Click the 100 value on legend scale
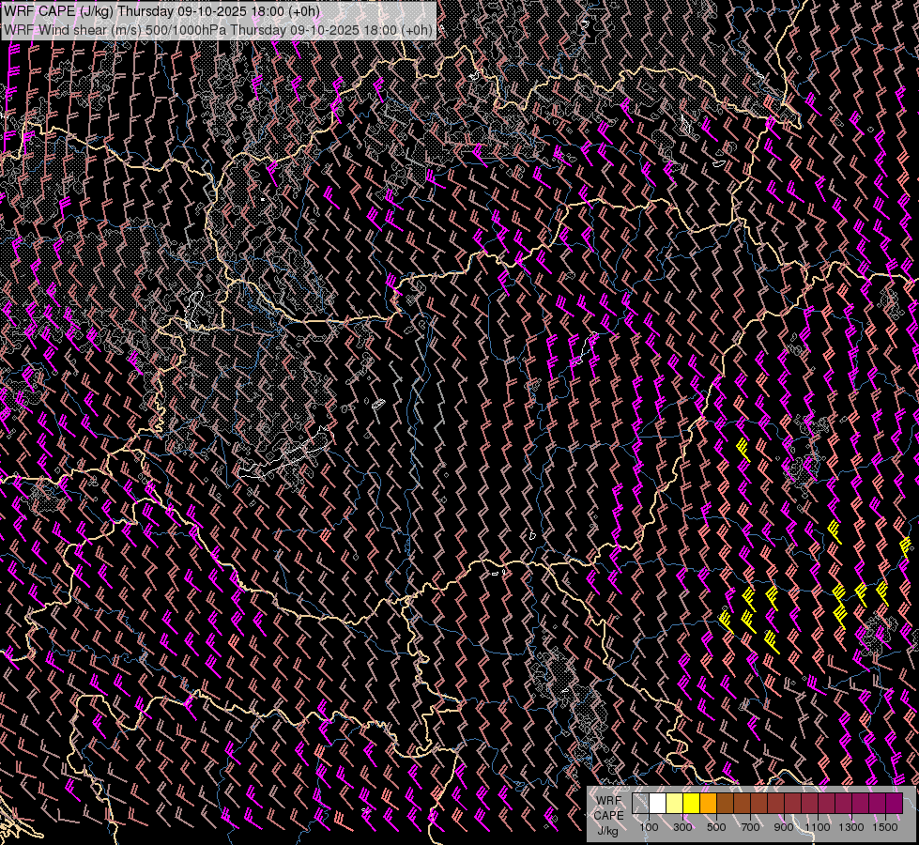This screenshot has width=919, height=845. [649, 827]
